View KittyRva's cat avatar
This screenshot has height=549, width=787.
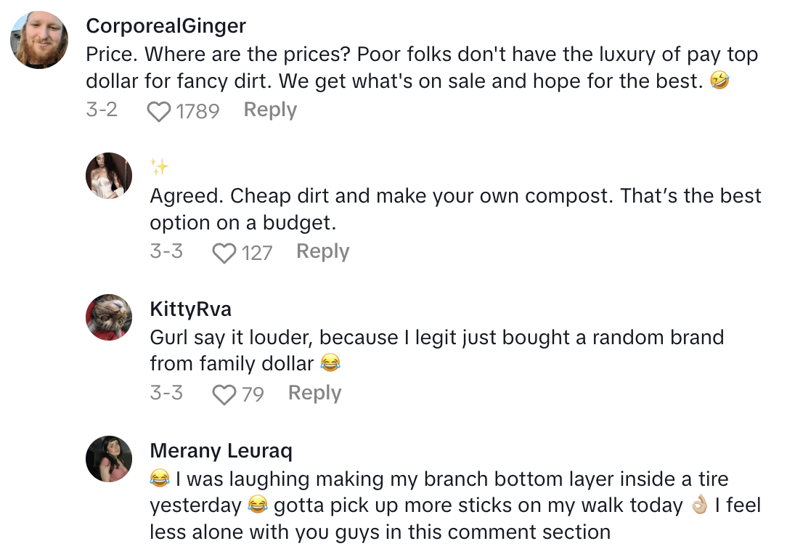click(109, 317)
